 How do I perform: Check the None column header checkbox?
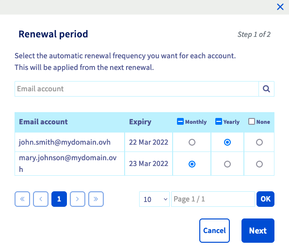click(252, 122)
